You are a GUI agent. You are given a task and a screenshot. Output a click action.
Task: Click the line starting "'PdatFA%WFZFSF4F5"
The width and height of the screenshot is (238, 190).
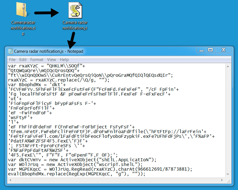(48, 141)
